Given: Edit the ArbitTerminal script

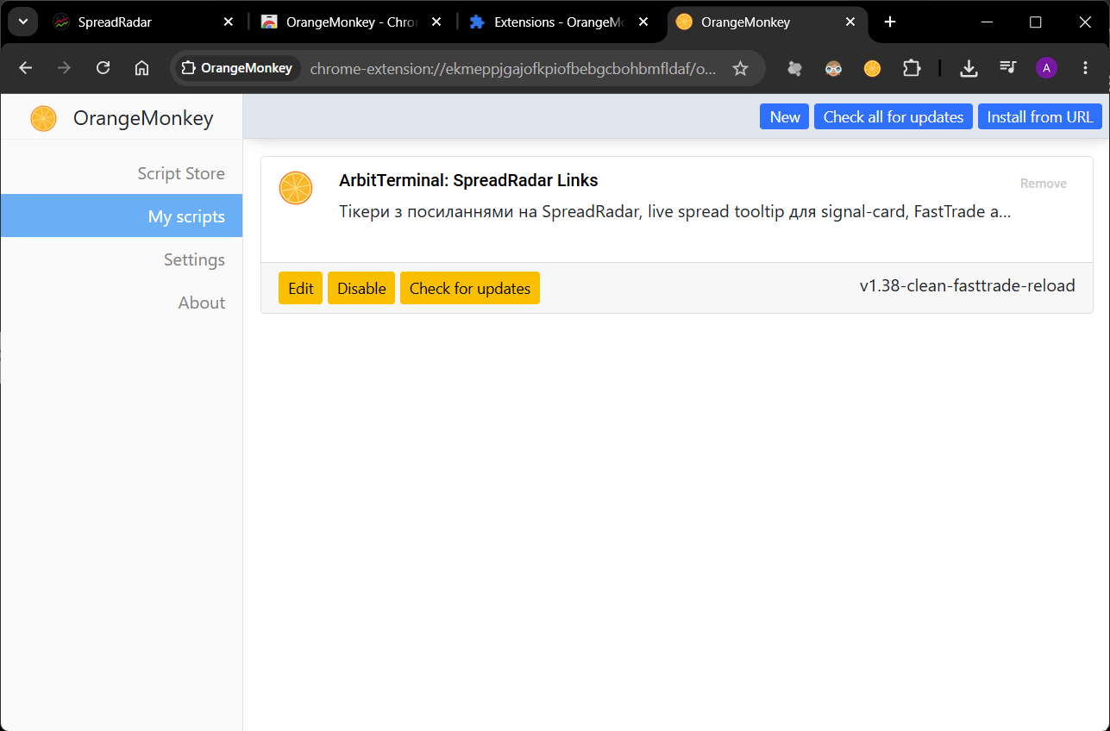Looking at the screenshot, I should point(300,288).
